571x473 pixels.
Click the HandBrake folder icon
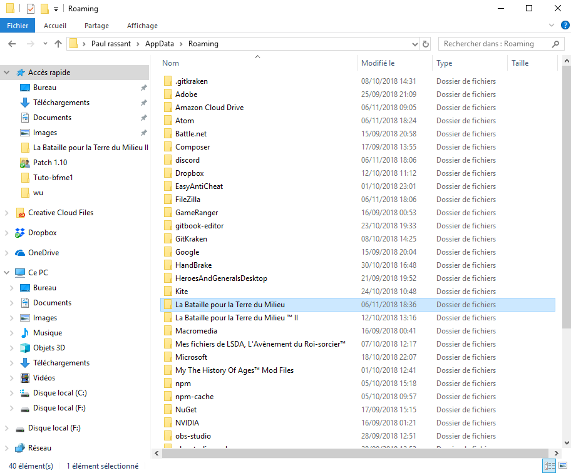point(168,265)
